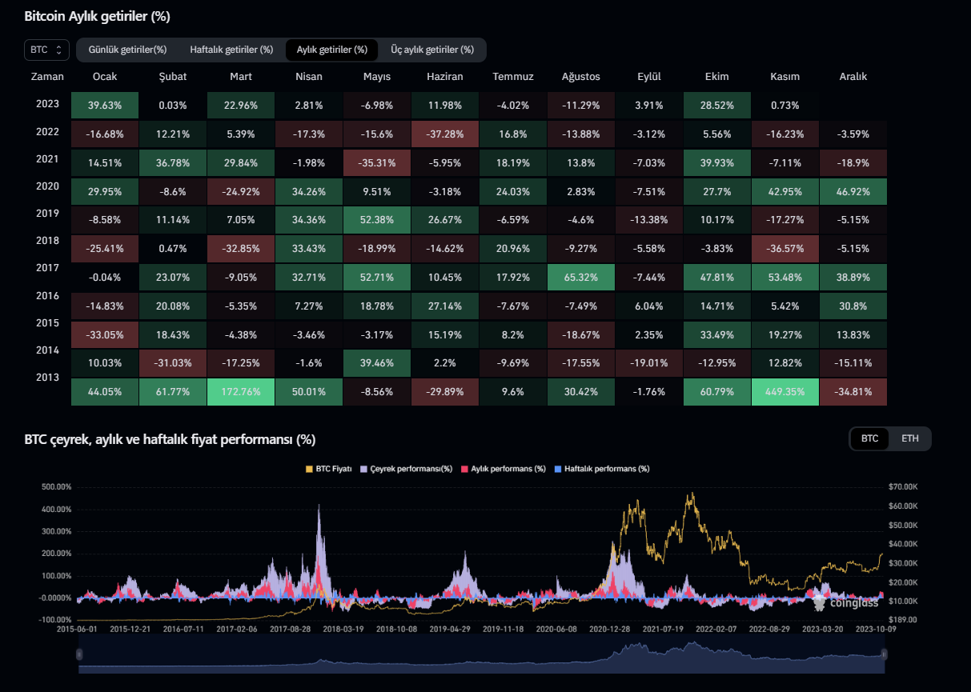The image size is (971, 692).
Task: Click the yellow BTC Fiyatı legend icon
Action: pos(310,469)
